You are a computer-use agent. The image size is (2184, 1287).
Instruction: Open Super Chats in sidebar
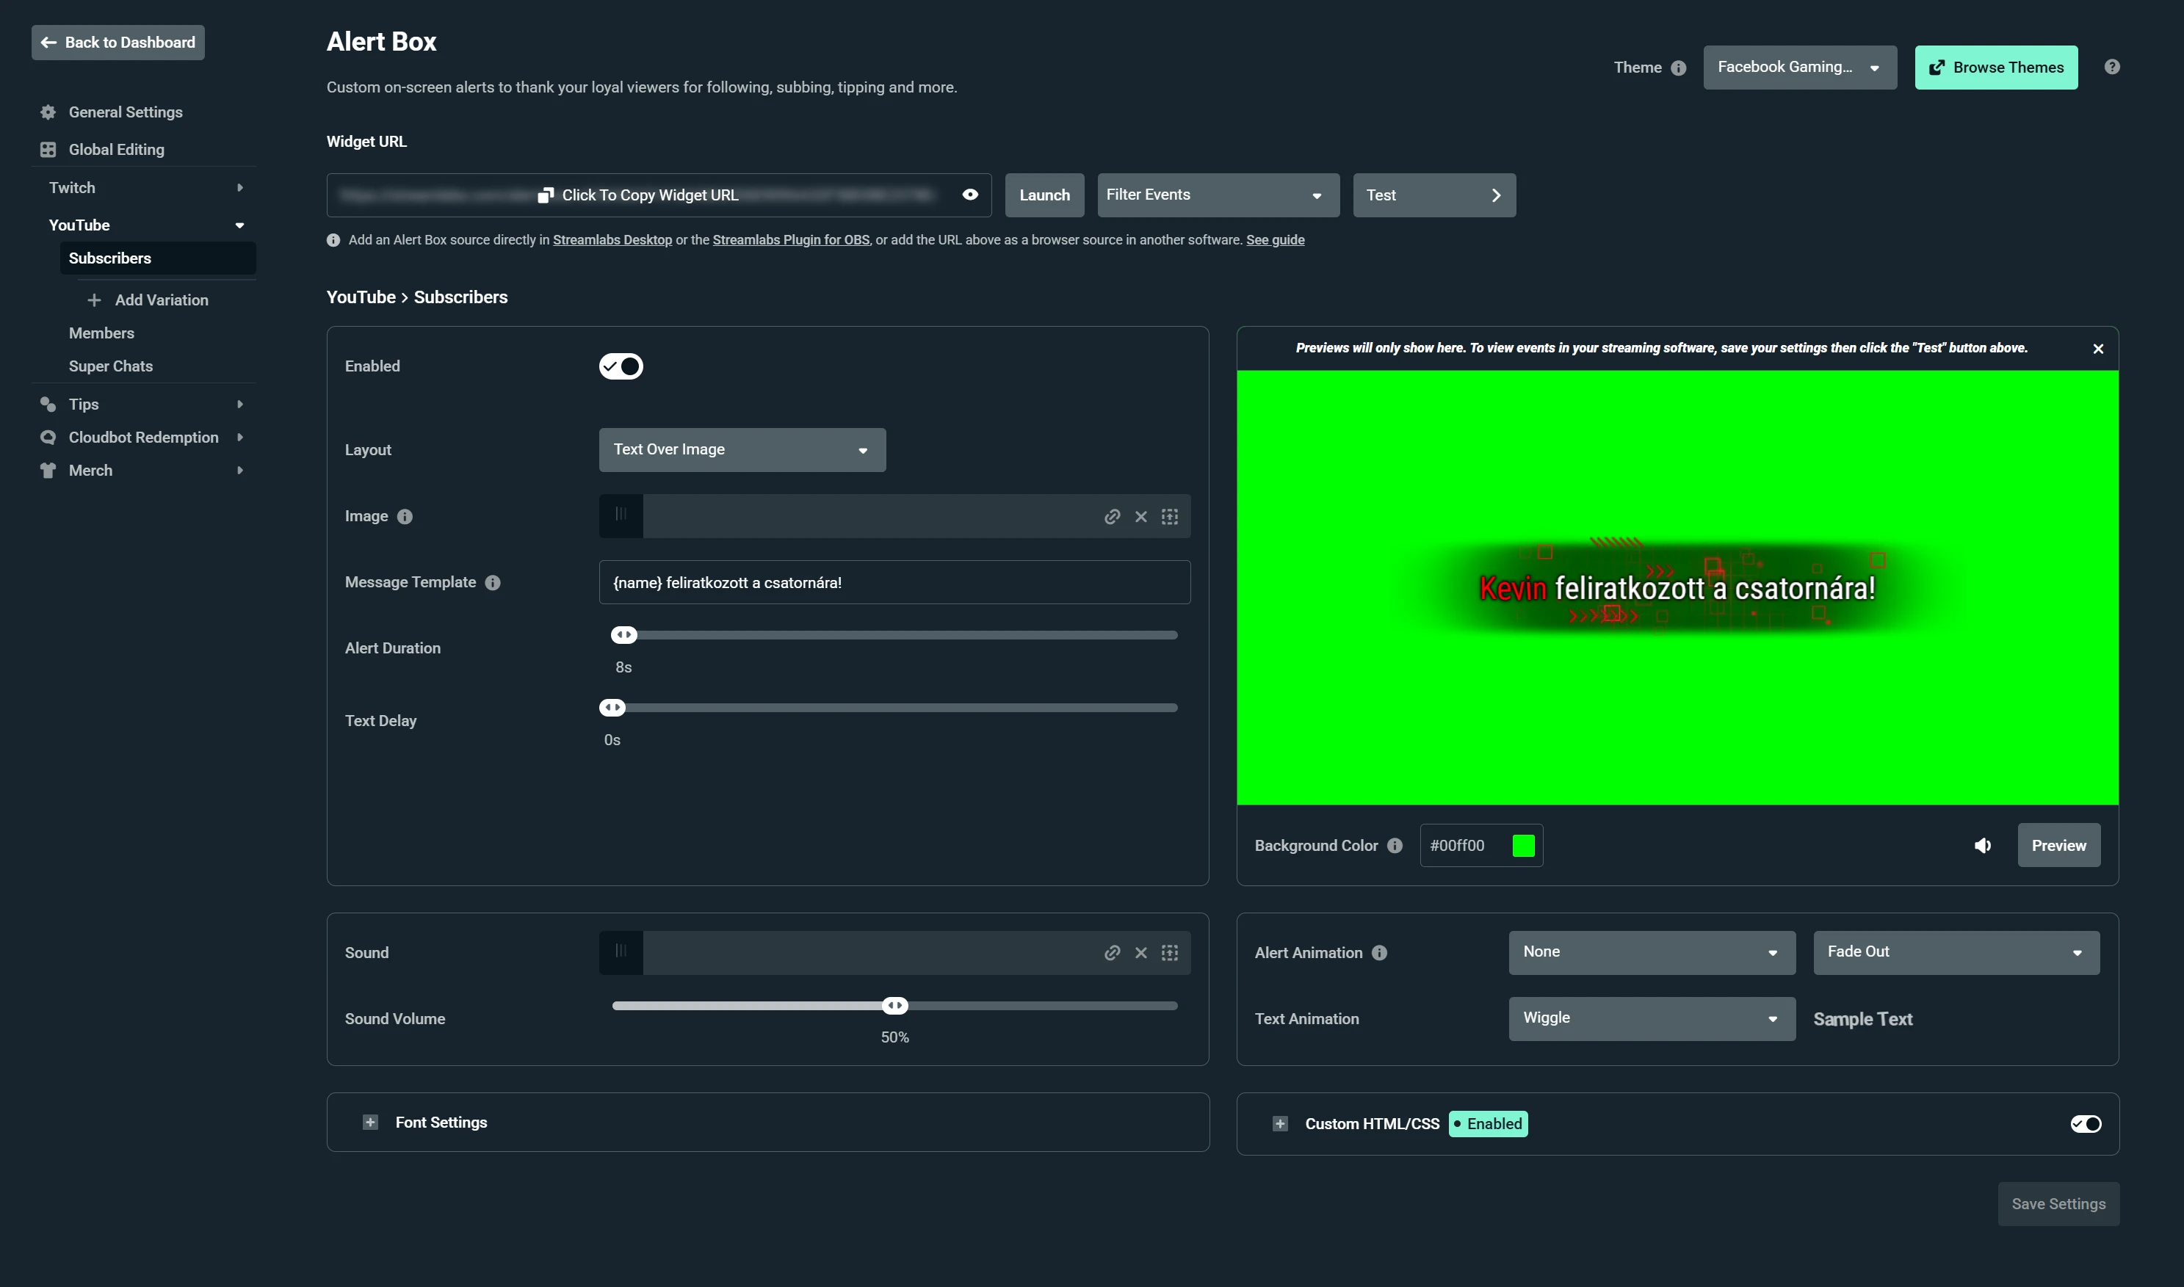[x=111, y=366]
